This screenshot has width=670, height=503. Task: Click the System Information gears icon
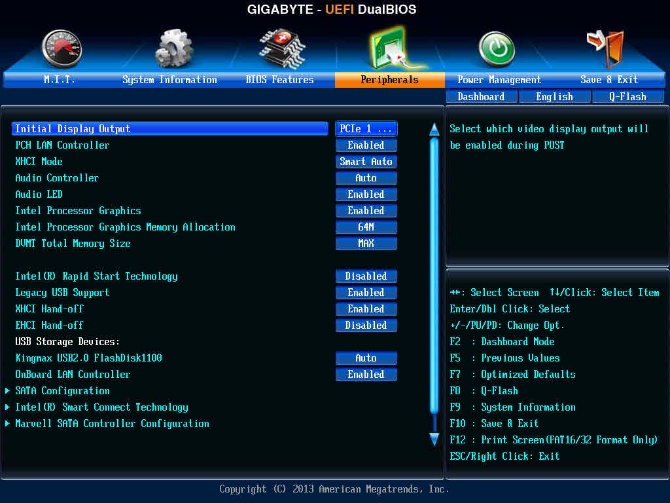(173, 48)
